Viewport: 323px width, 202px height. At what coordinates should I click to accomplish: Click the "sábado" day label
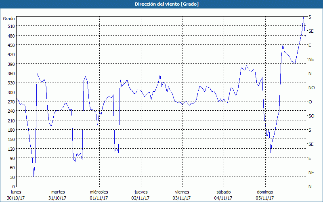pyautogui.click(x=223, y=192)
